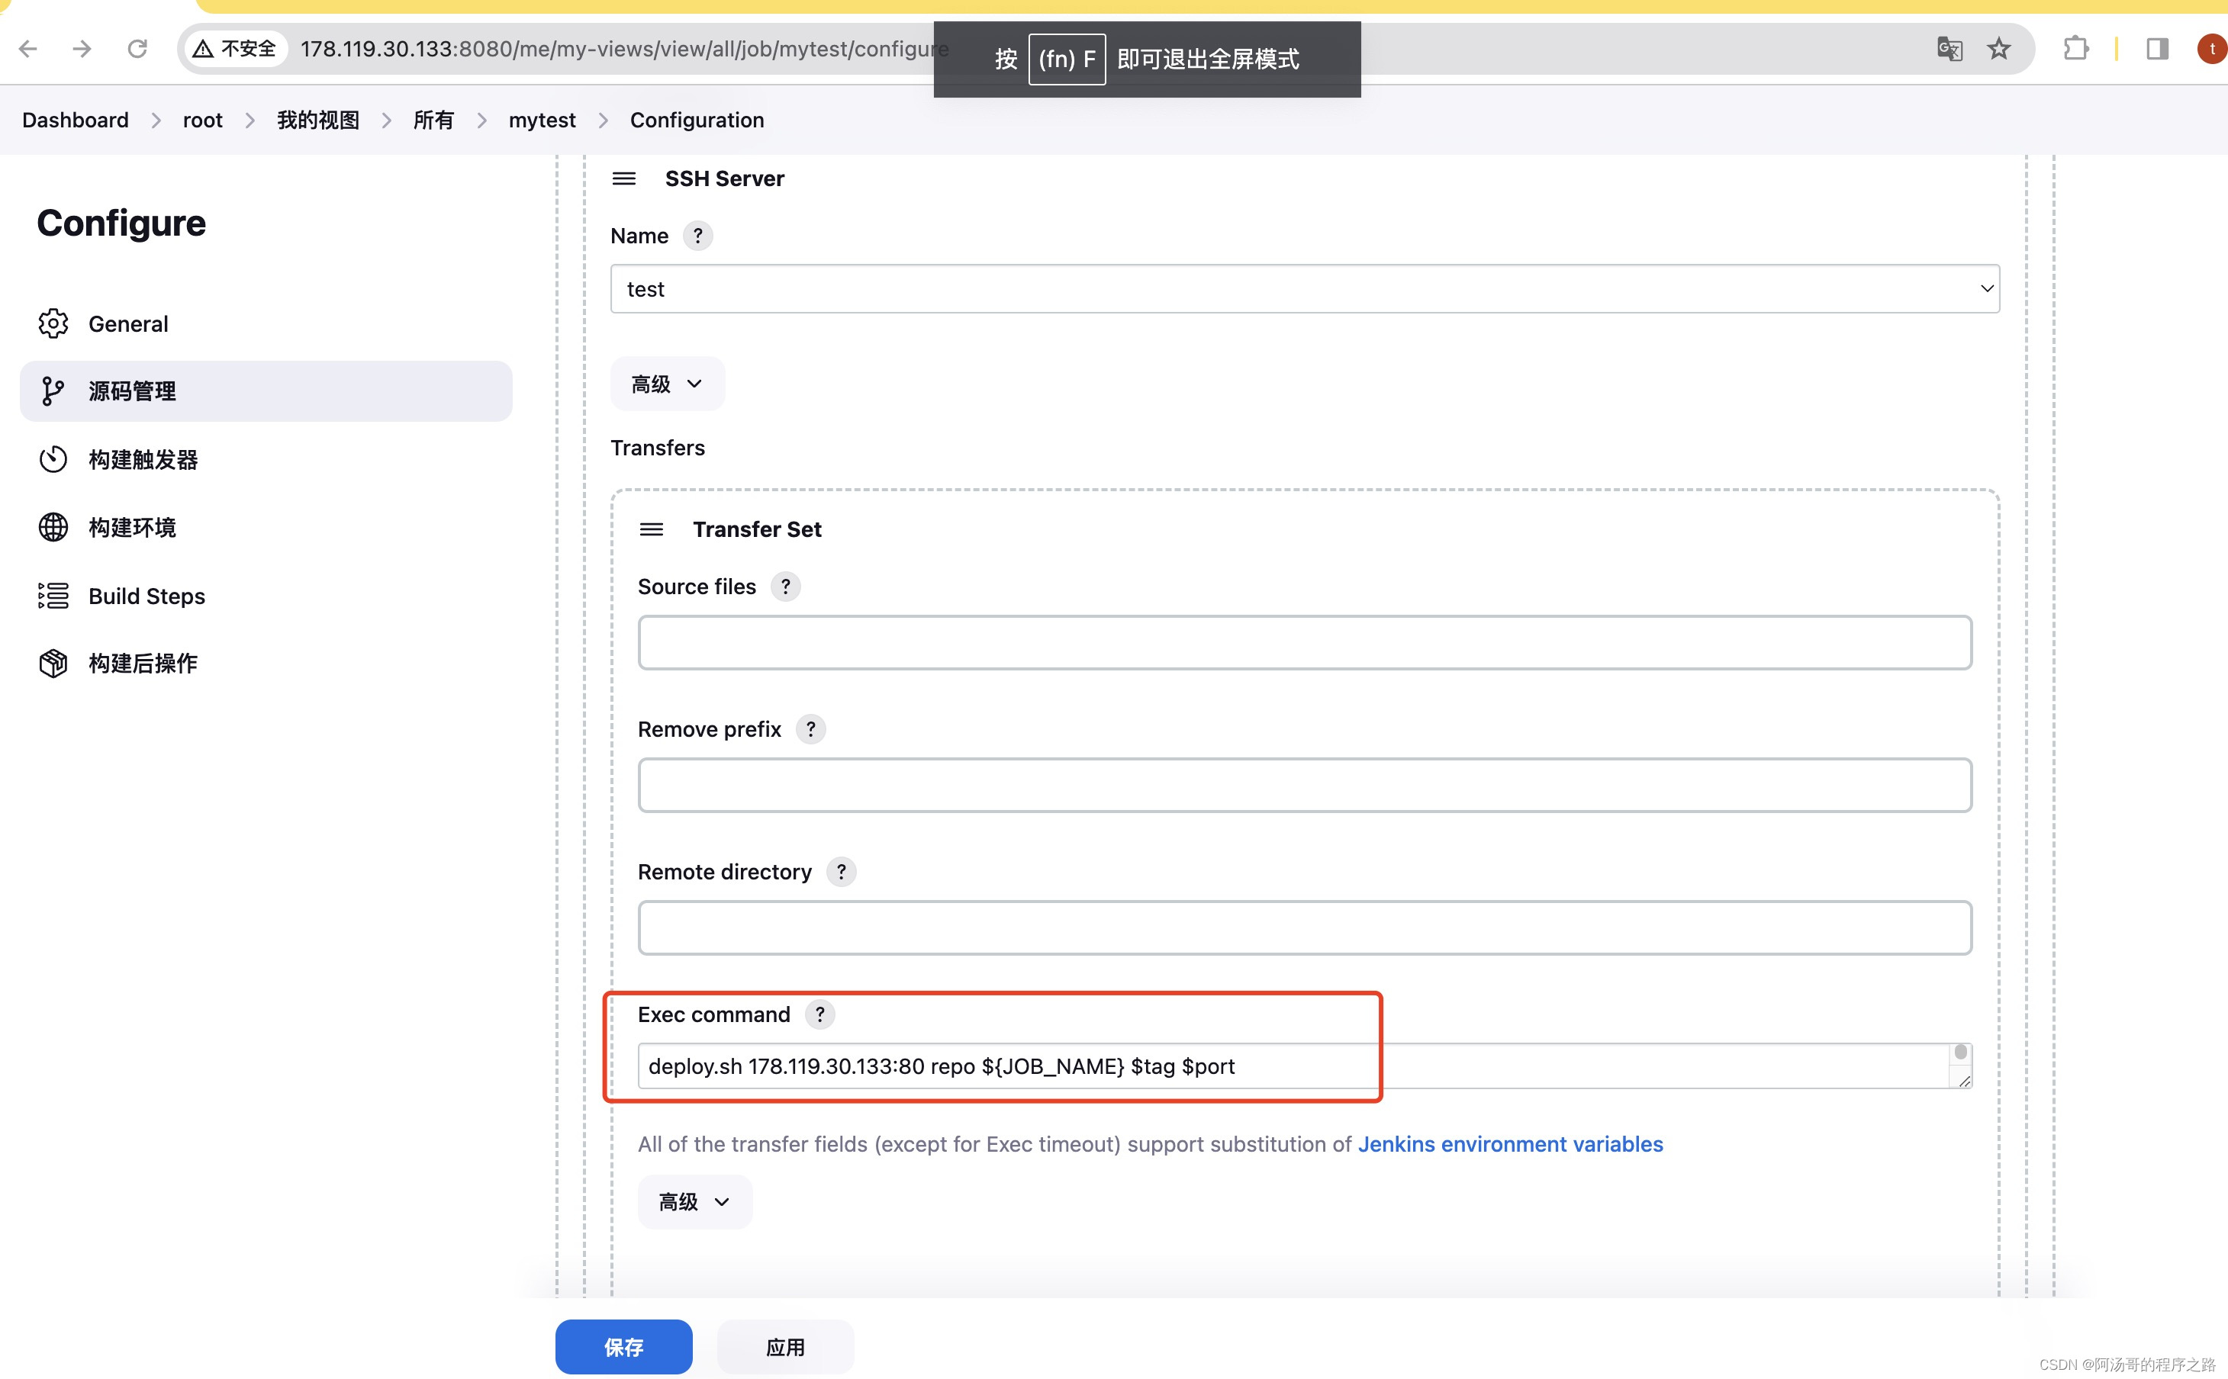Bookmark page with star icon
This screenshot has height=1379, width=2228.
[1999, 48]
